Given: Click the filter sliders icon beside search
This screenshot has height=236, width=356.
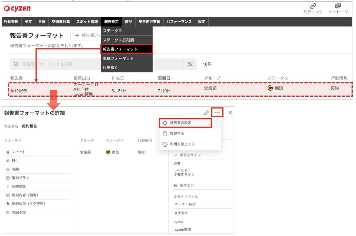Looking at the screenshot, I should pyautogui.click(x=190, y=64).
